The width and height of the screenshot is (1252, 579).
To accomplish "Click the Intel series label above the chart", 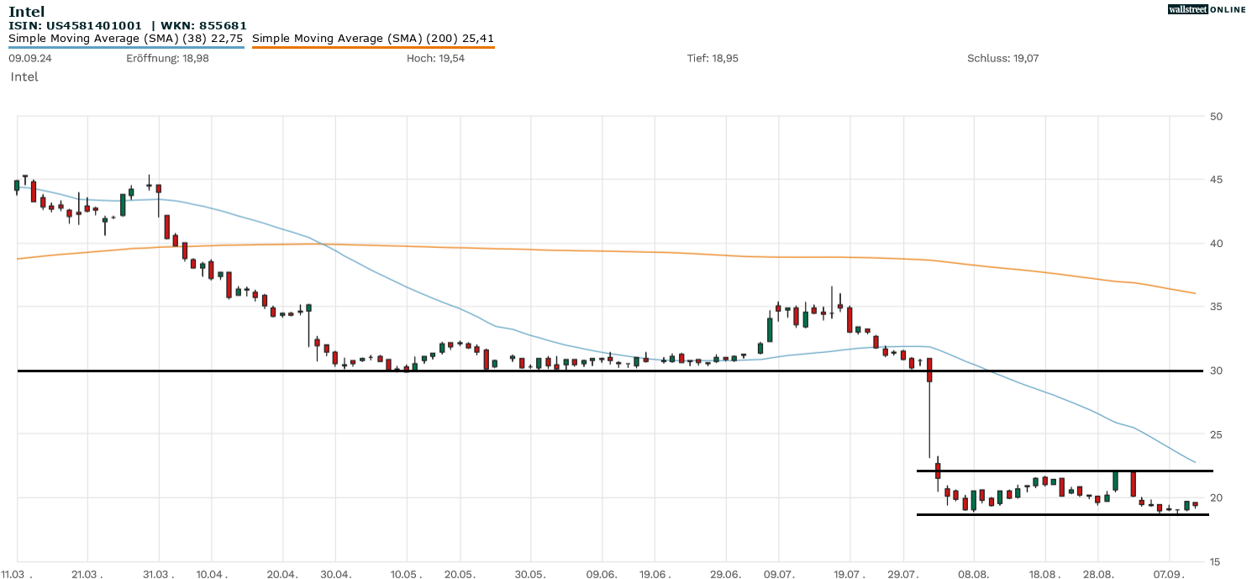I will [24, 76].
